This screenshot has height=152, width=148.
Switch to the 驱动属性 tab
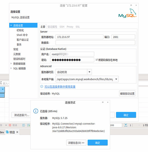[x=52, y=27]
